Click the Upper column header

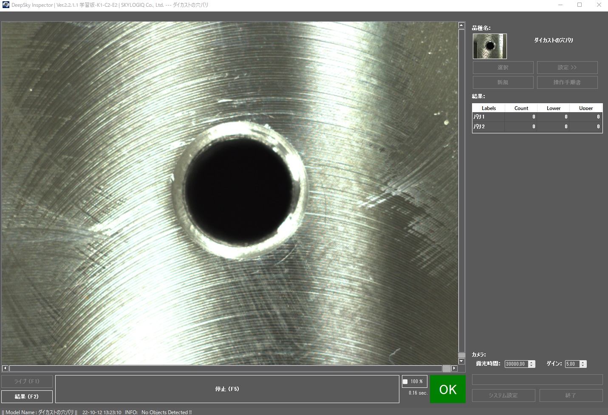click(x=586, y=108)
